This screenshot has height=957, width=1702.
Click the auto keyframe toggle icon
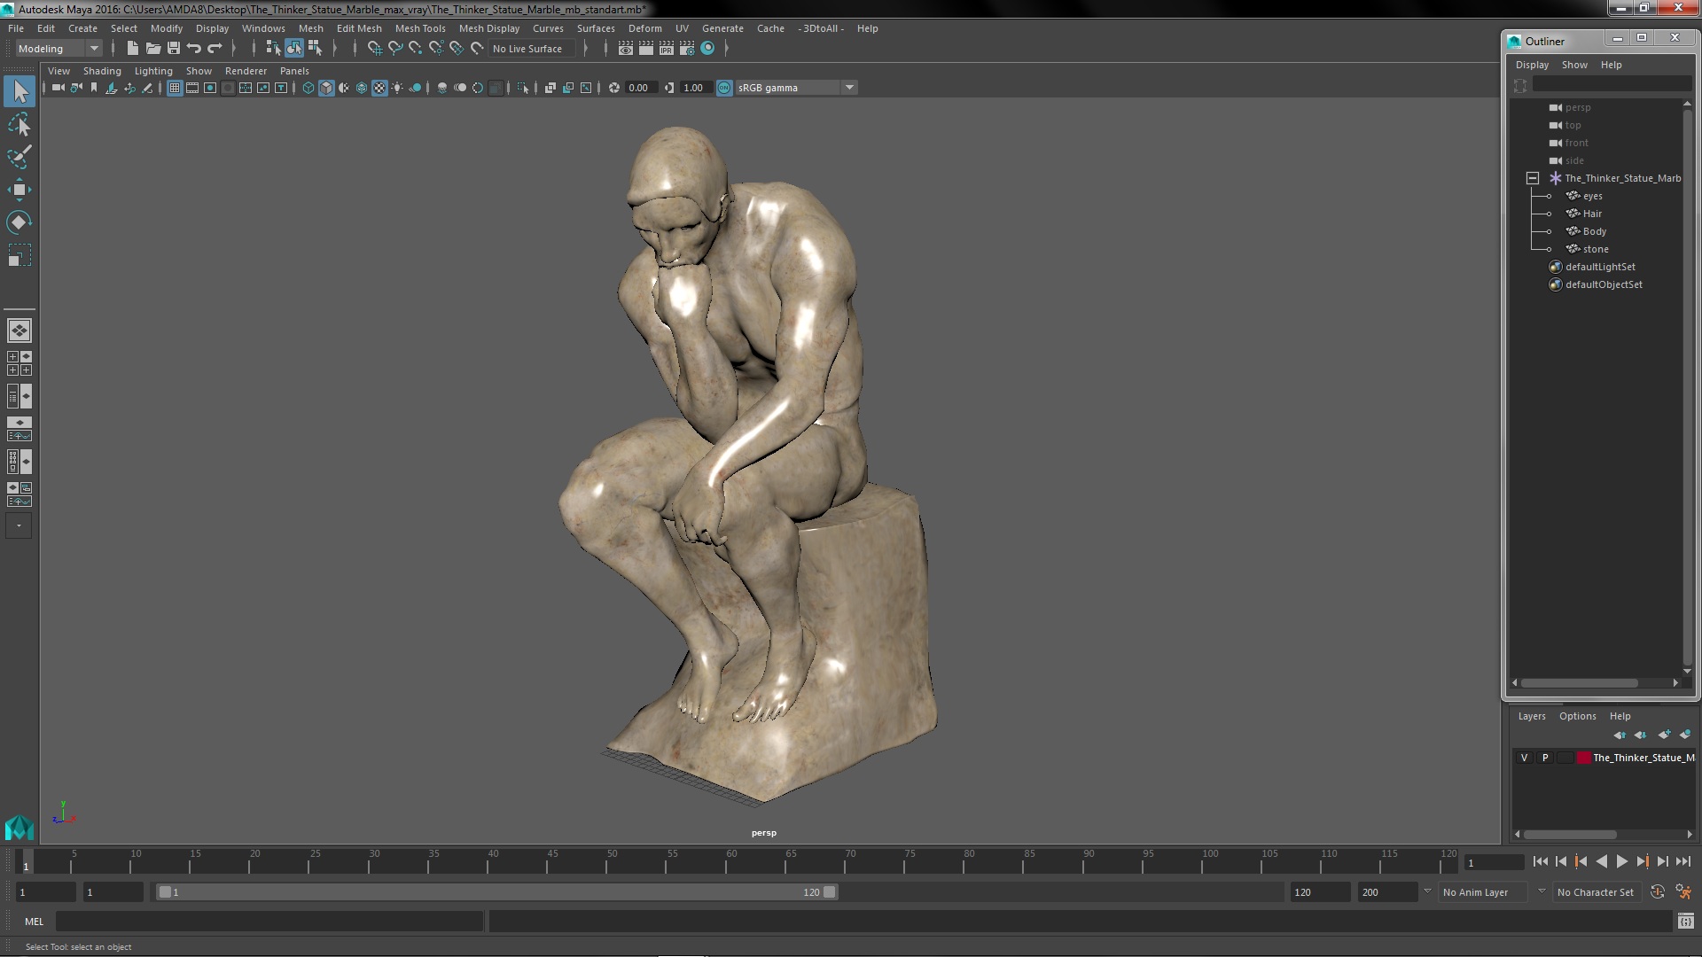1657,892
